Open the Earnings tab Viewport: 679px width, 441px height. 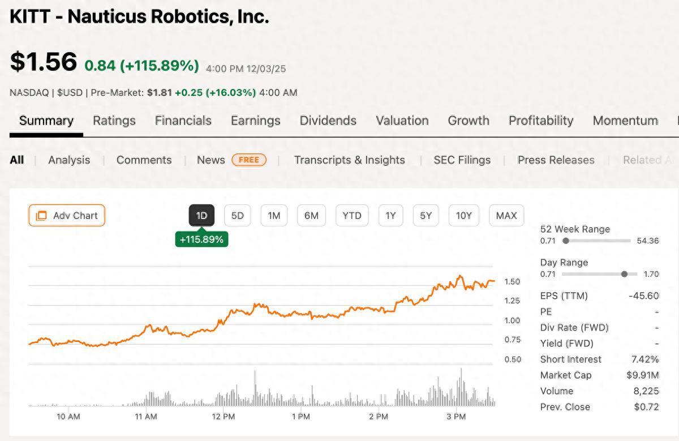click(x=255, y=121)
